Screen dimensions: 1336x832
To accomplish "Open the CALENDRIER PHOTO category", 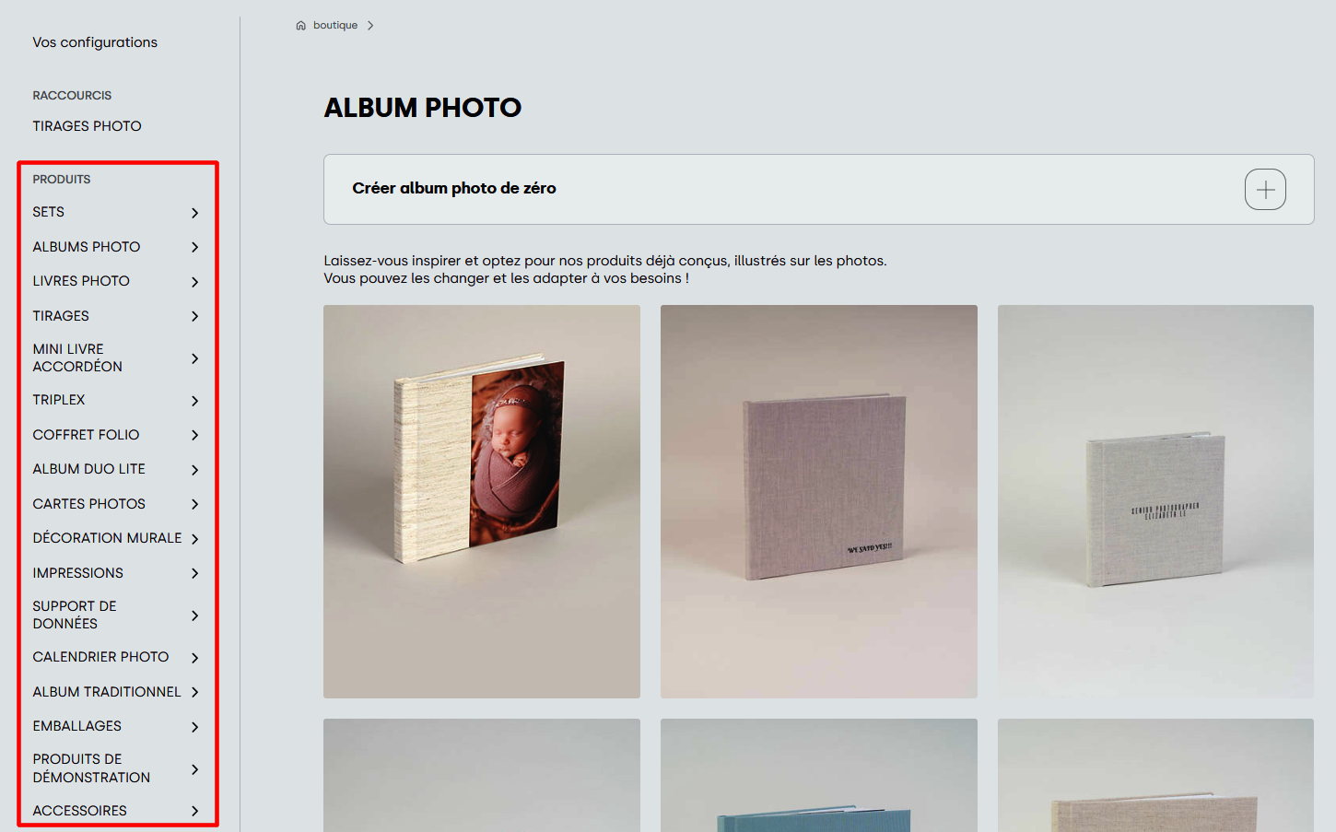I will click(100, 657).
